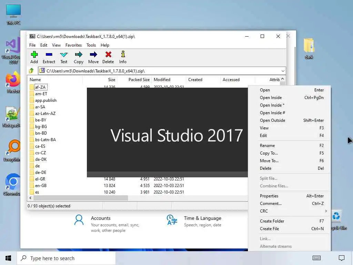Select the az-Latn-AZ folder icon

(32, 113)
